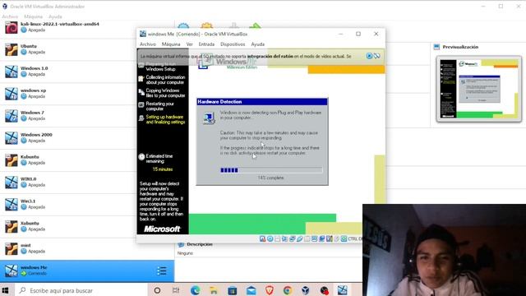Click the audio indicator in VM status bar

(x=285, y=238)
